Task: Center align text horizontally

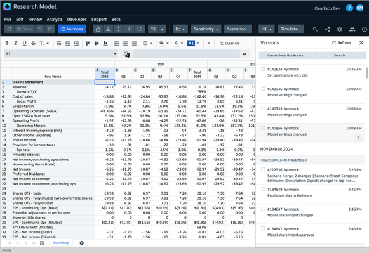Action: click(x=125, y=43)
